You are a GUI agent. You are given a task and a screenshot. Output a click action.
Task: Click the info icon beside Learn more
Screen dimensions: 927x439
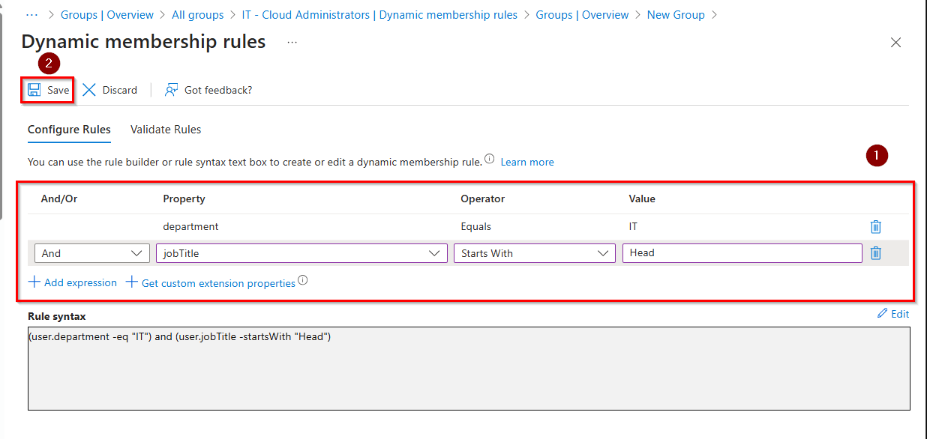489,160
